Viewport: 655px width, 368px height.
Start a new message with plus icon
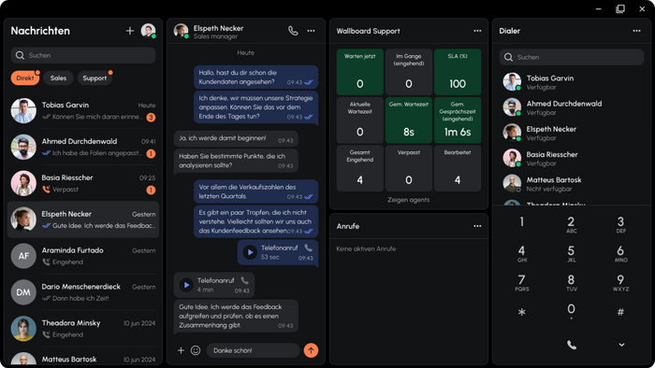(x=130, y=31)
